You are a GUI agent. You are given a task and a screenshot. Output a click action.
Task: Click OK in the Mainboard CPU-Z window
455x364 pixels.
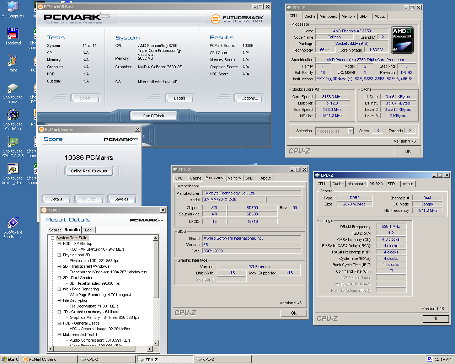coord(294,313)
